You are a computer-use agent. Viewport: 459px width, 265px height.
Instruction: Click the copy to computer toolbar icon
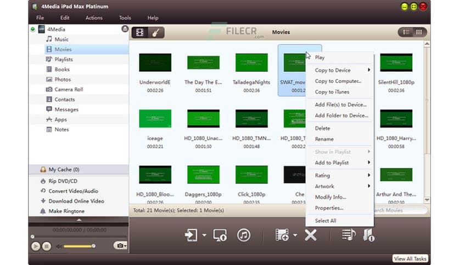220,235
